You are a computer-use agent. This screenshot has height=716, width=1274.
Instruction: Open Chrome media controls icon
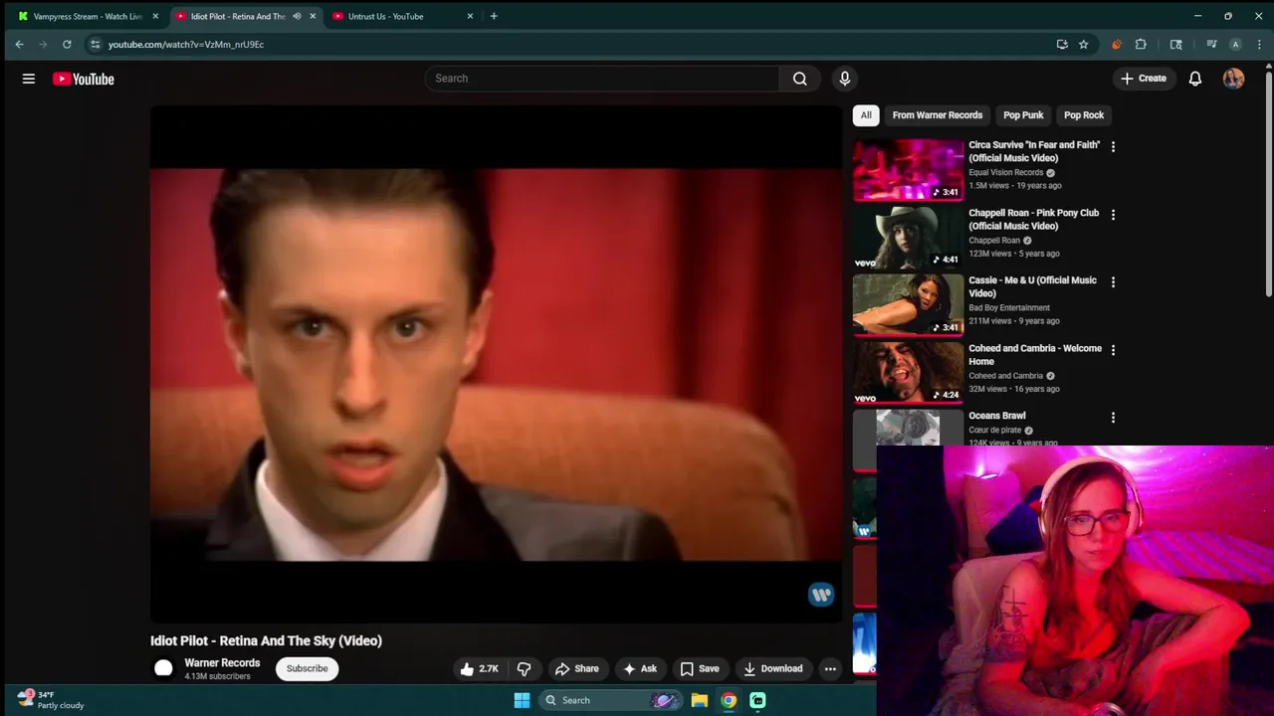pos(1211,44)
